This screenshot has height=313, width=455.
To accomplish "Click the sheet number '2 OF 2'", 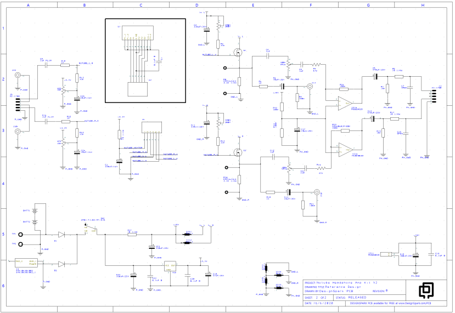I will (321, 297).
